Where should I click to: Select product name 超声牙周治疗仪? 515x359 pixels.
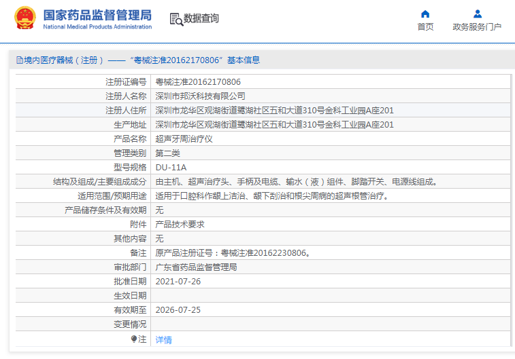[x=184, y=139]
